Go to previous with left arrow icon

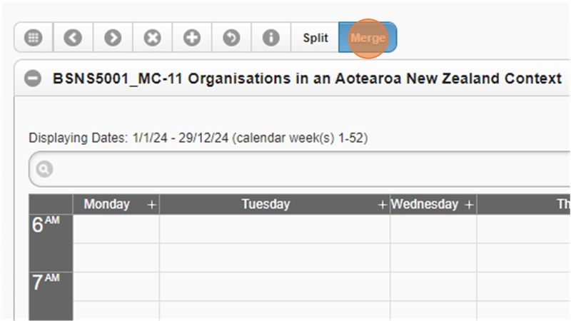[x=73, y=38]
